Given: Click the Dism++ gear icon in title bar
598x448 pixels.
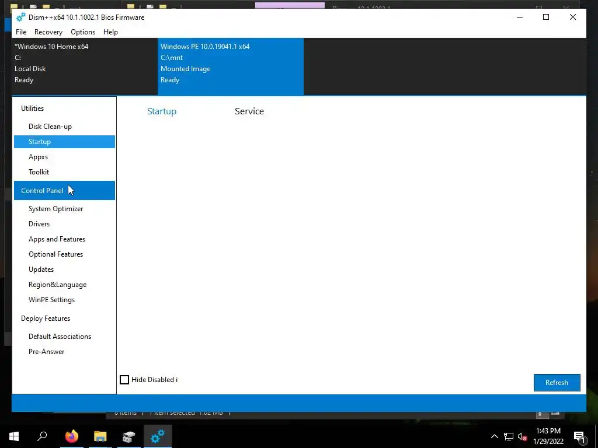Looking at the screenshot, I should (20, 17).
